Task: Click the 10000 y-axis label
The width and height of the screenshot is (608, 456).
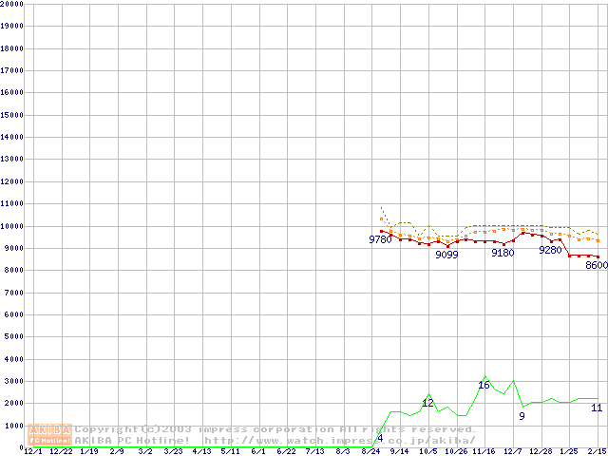Action: tap(12, 225)
